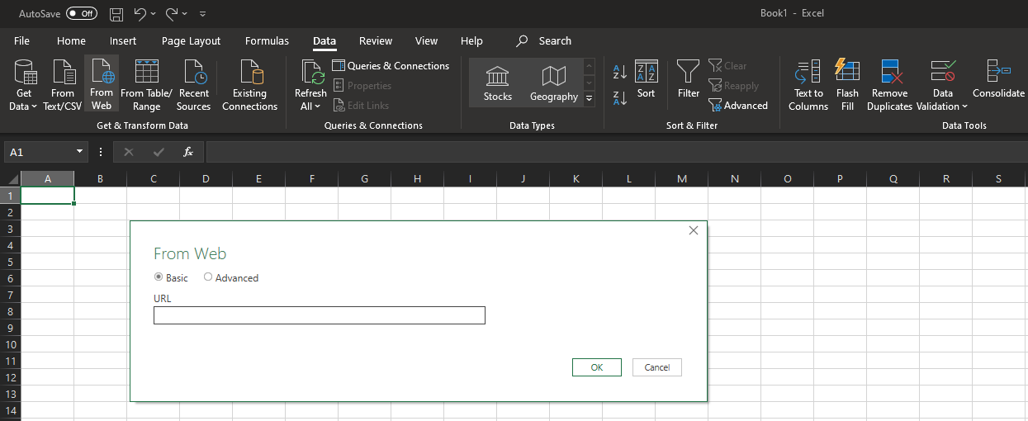The width and height of the screenshot is (1028, 421).
Task: Click the URL text field
Action: pos(319,315)
